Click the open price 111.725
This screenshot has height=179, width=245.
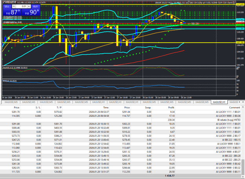click(16, 172)
